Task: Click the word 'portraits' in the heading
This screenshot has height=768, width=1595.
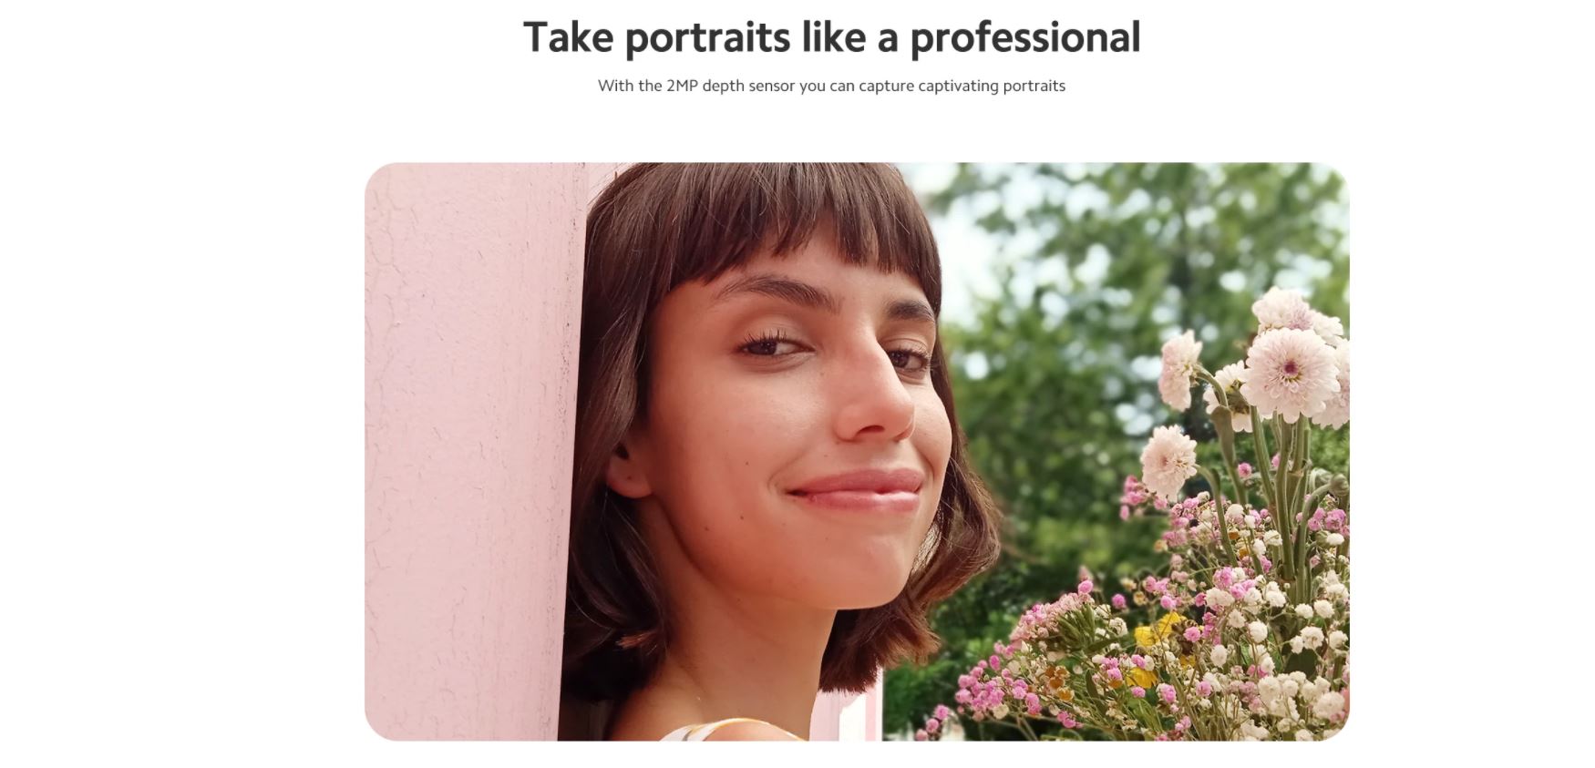Action: pos(707,38)
